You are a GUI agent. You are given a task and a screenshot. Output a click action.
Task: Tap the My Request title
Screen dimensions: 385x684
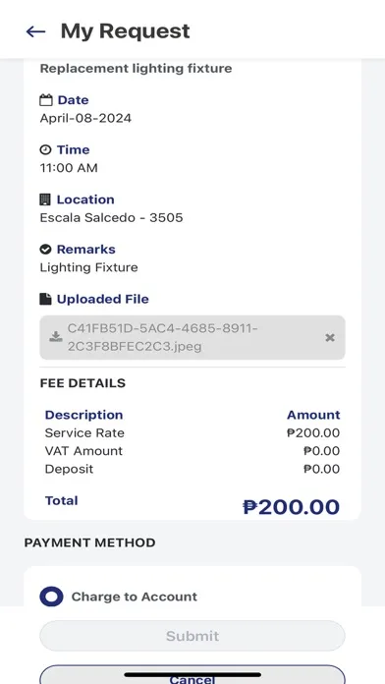click(x=125, y=31)
